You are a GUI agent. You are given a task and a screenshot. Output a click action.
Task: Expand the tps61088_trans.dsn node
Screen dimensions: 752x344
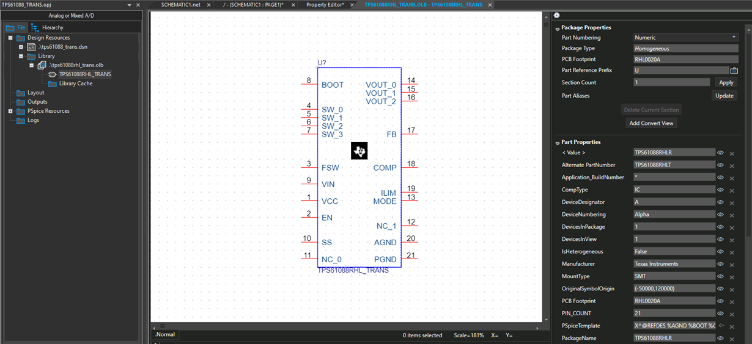[x=21, y=47]
